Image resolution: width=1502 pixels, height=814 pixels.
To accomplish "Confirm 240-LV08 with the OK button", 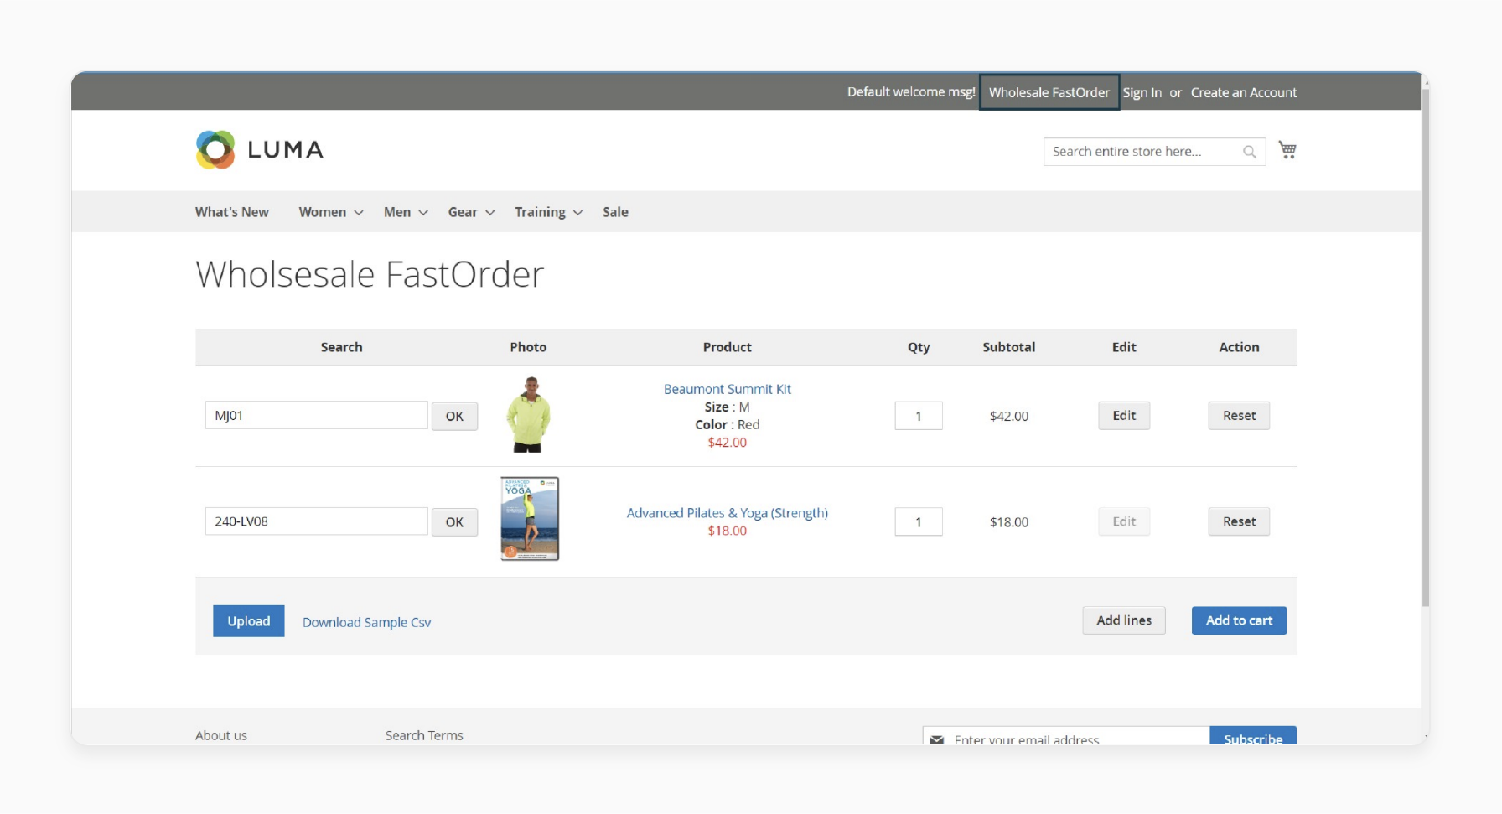I will click(x=454, y=522).
